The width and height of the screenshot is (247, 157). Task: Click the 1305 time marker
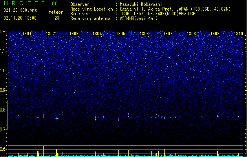[121, 34]
